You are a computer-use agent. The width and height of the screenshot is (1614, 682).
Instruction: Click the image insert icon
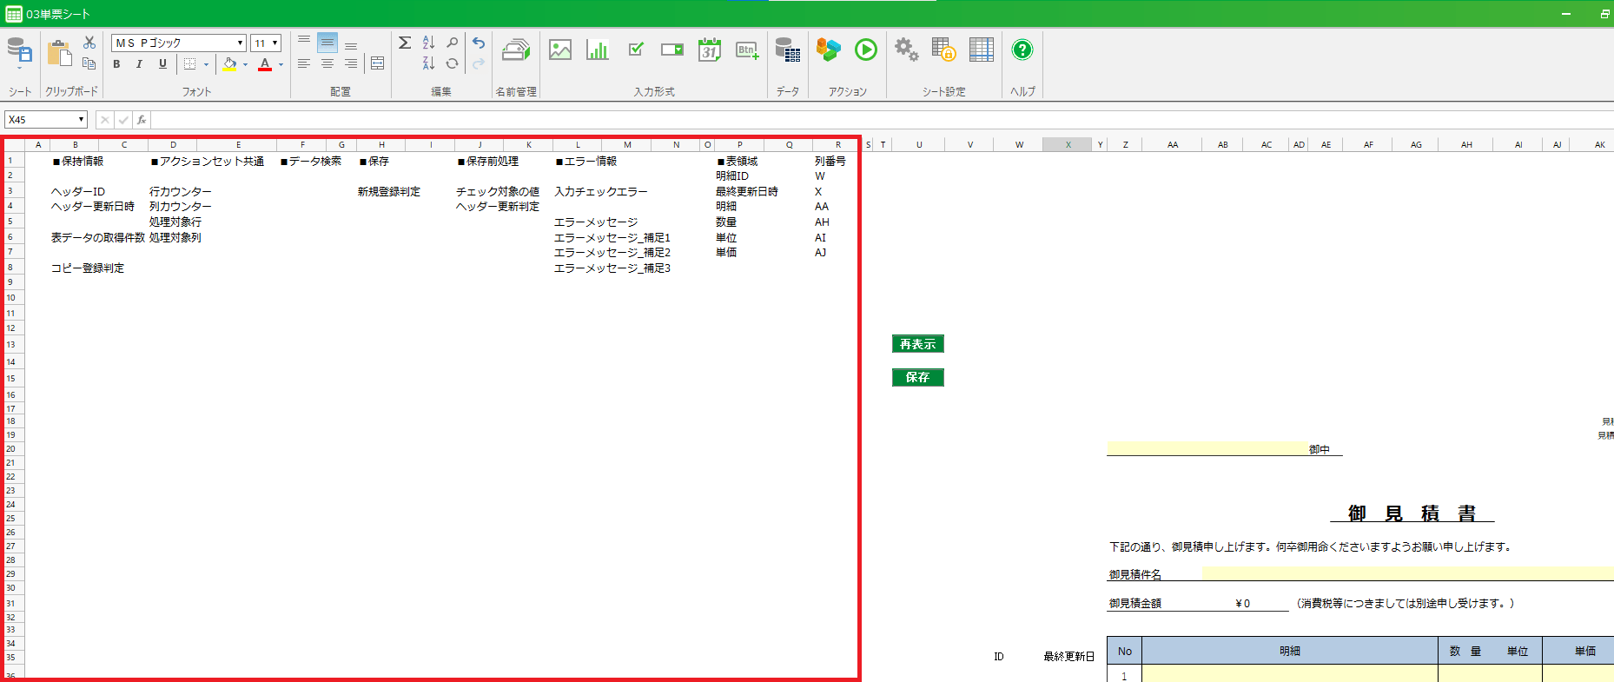click(560, 50)
